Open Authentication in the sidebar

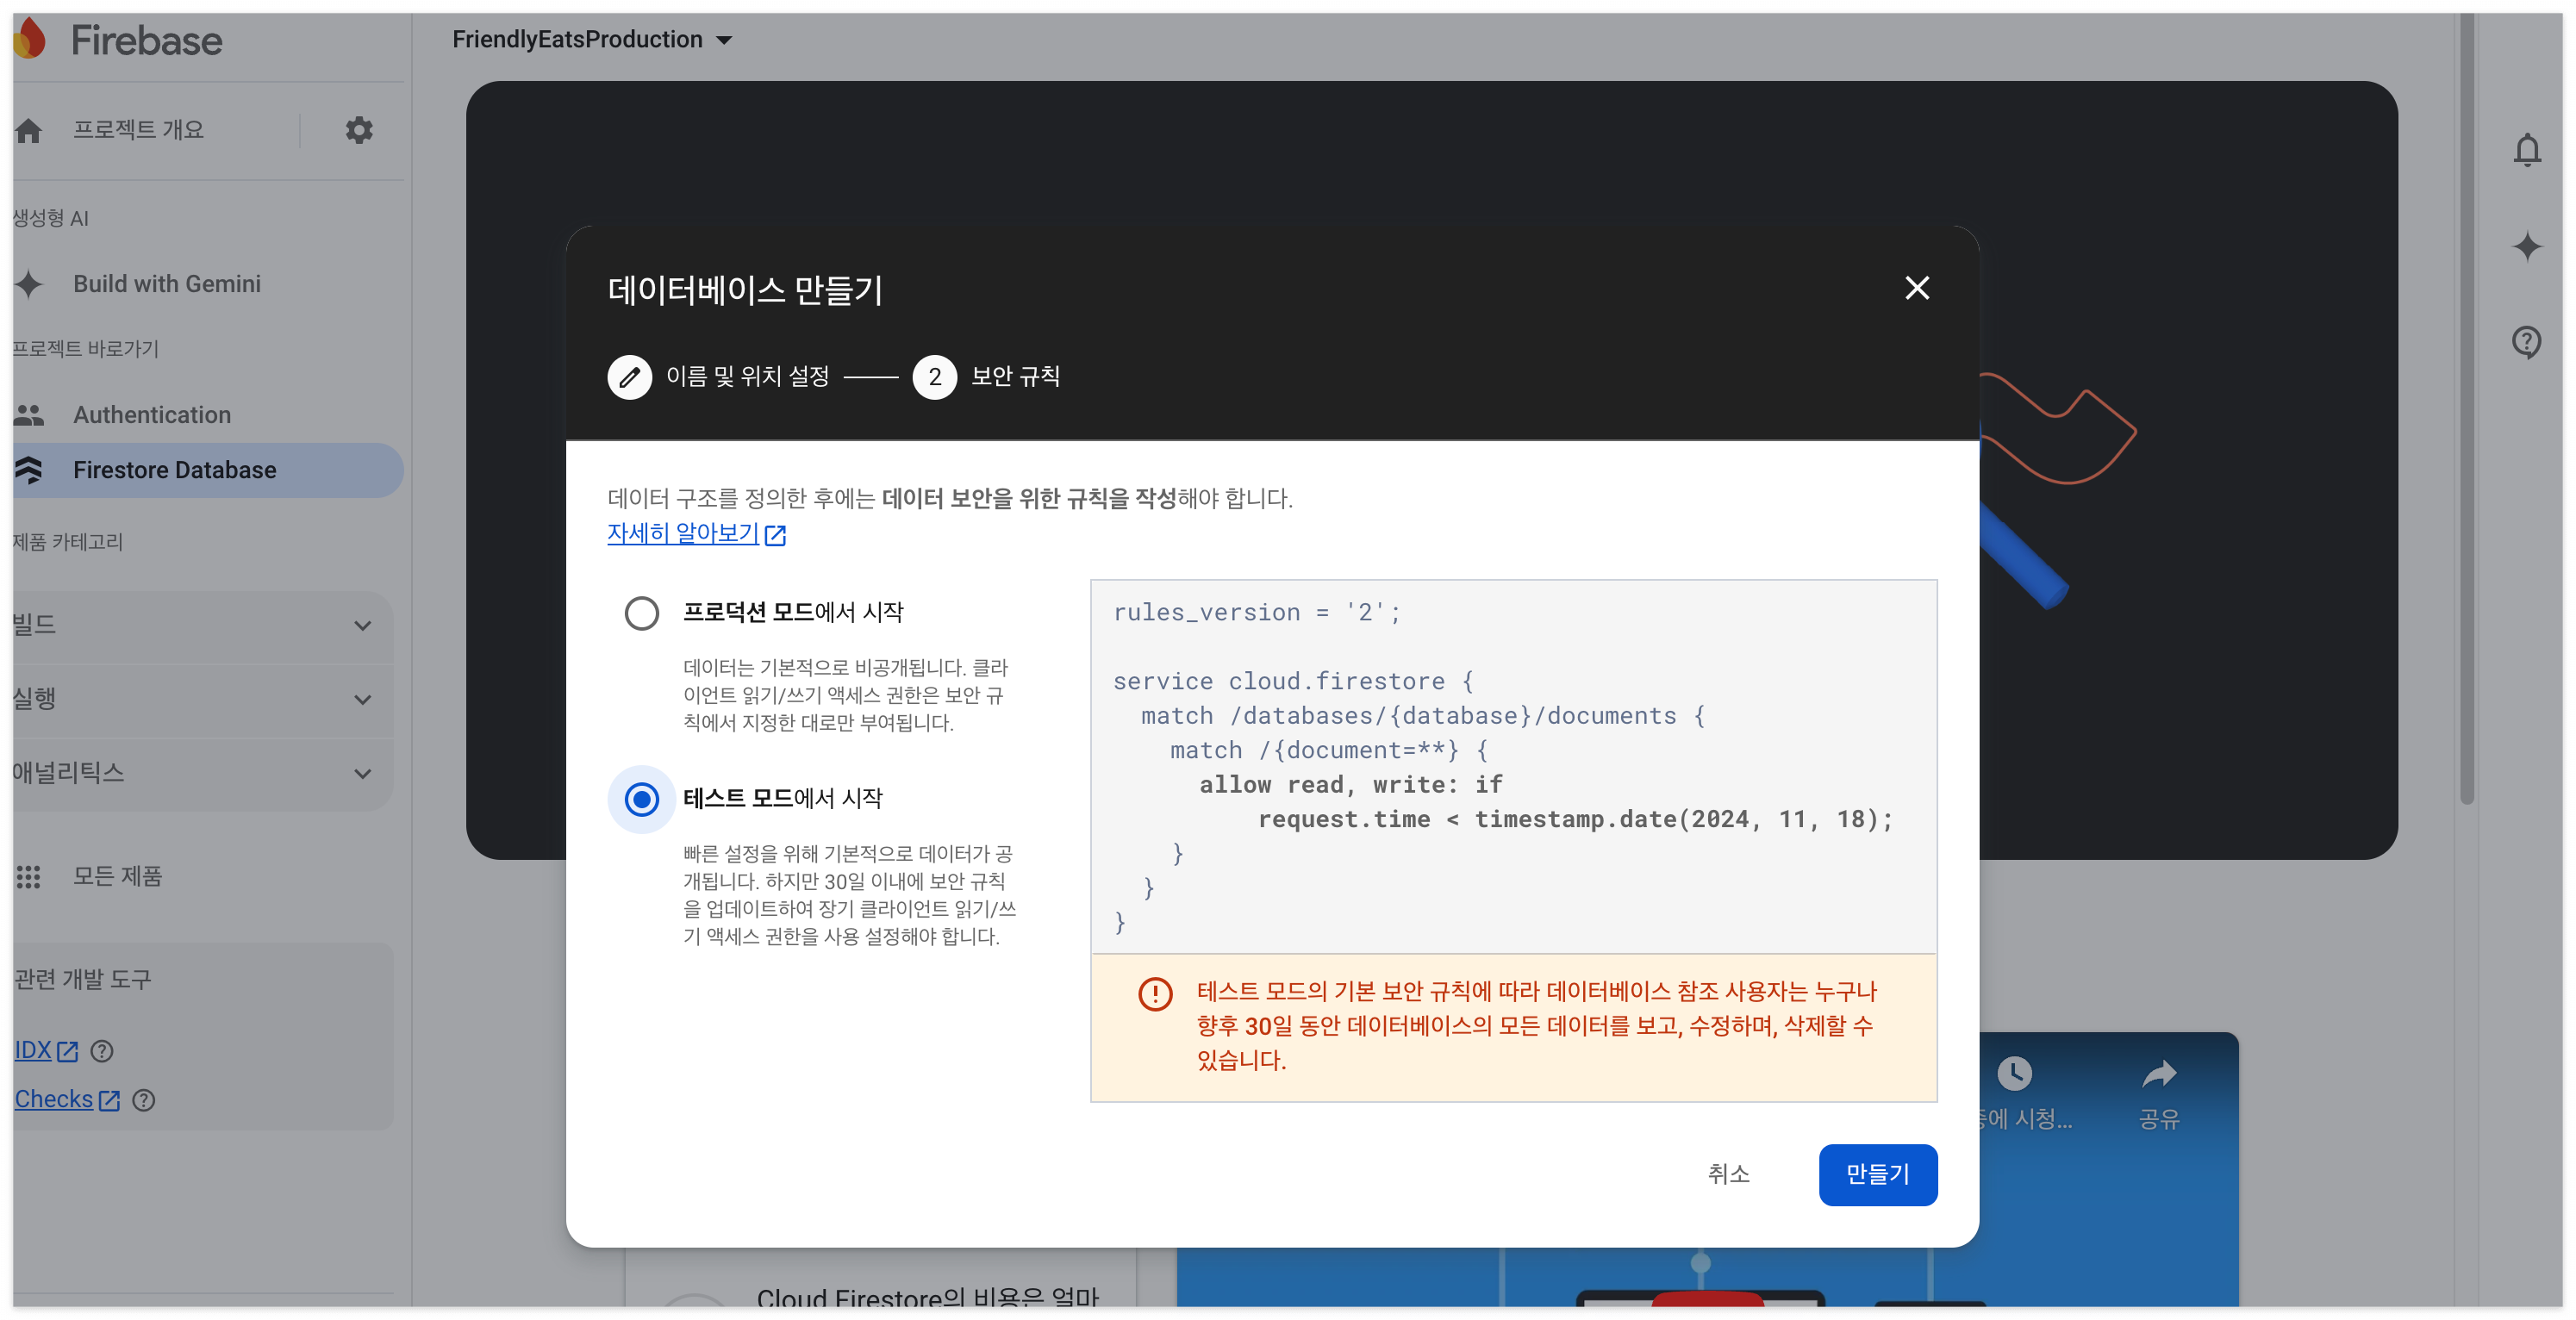[152, 415]
